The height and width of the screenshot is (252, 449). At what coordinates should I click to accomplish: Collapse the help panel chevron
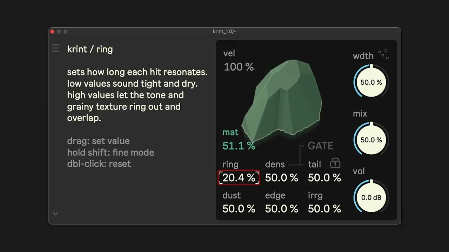(x=55, y=213)
